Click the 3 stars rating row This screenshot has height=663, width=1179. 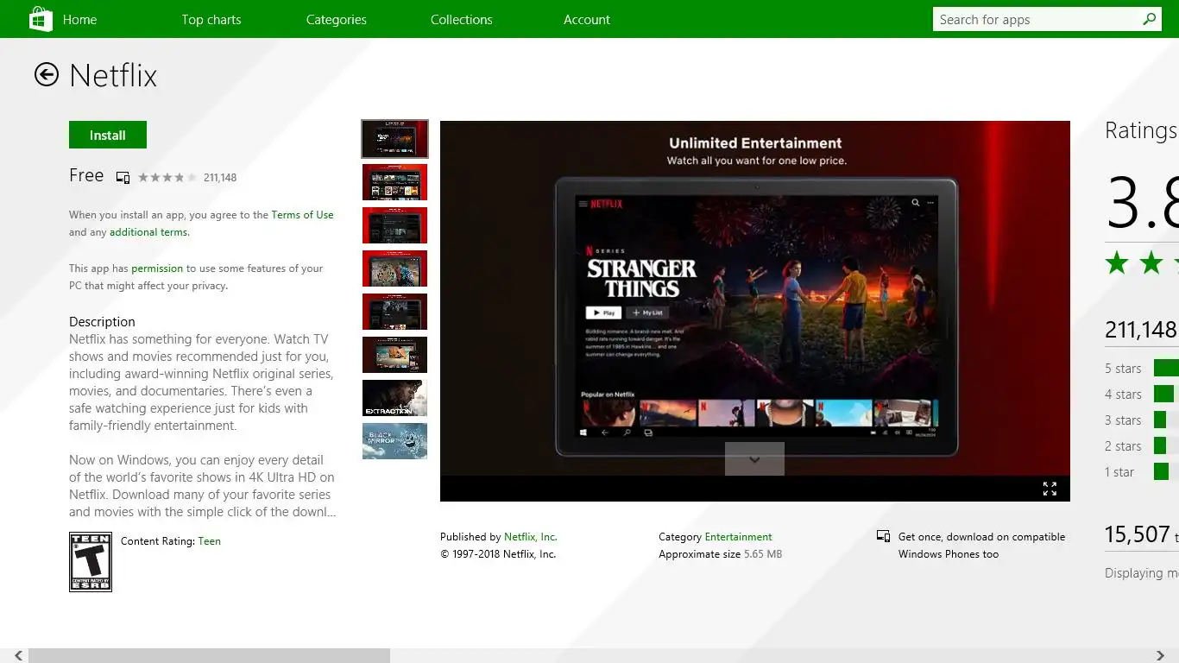[x=1141, y=420]
